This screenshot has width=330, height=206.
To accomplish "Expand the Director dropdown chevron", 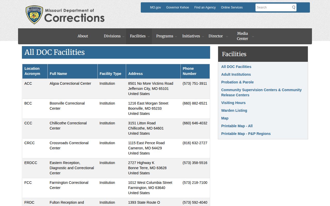I will pyautogui.click(x=227, y=37).
